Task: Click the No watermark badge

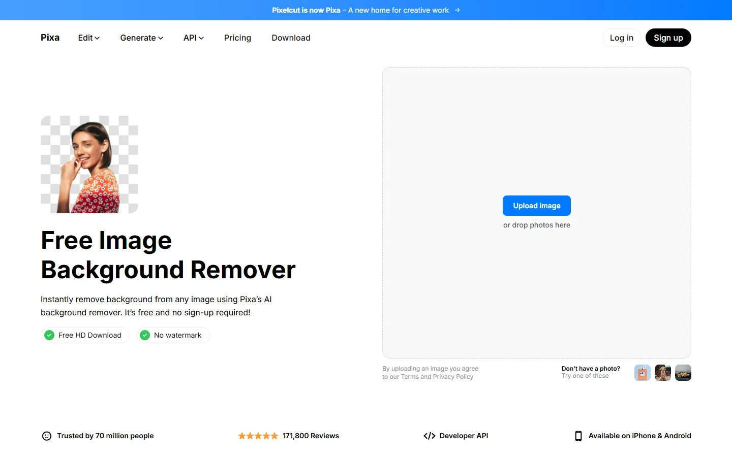Action: tap(173, 335)
